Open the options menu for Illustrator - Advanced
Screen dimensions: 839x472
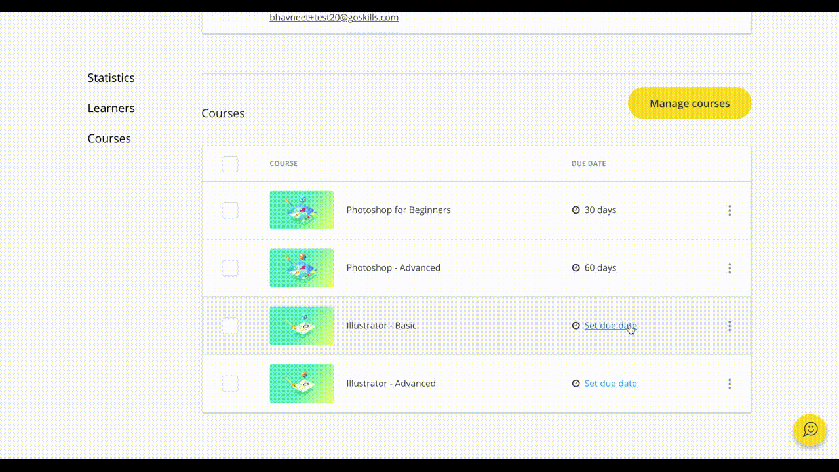click(x=730, y=383)
